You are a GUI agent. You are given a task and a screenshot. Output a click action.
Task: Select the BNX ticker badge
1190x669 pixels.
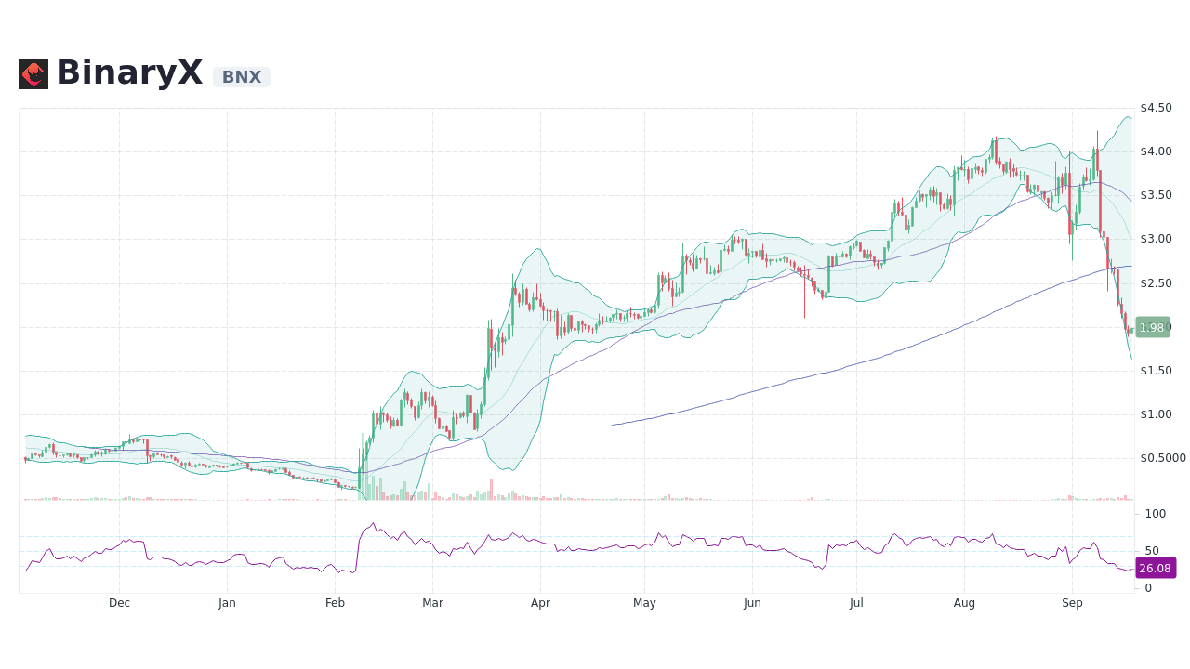(x=241, y=77)
